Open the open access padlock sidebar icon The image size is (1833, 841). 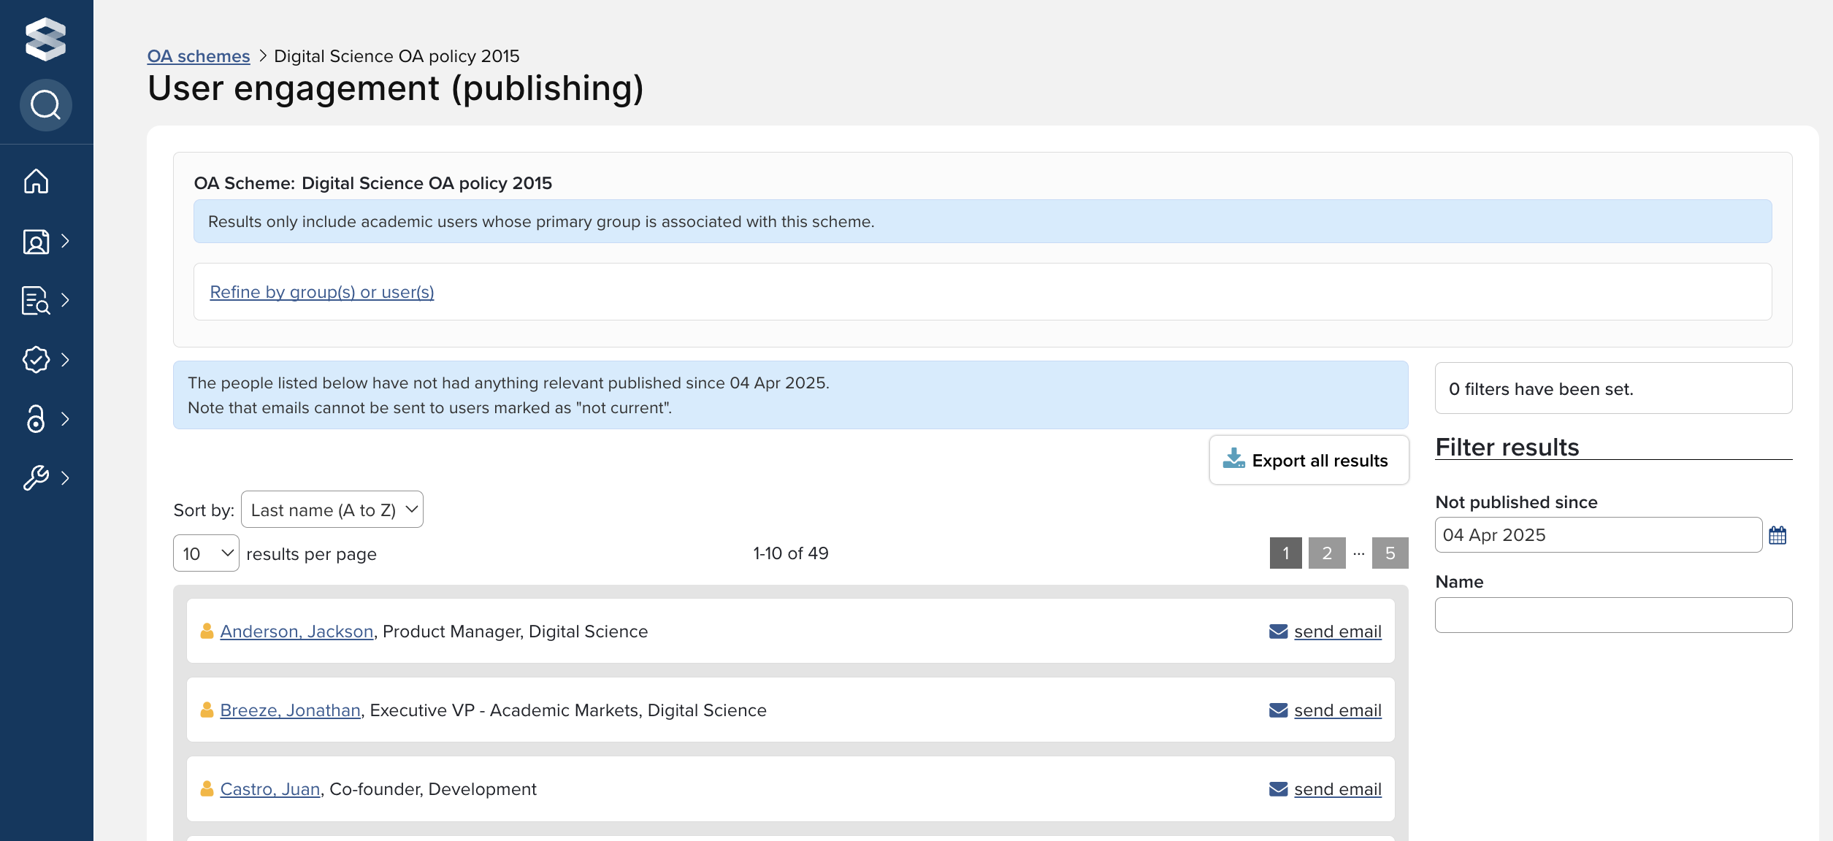pyautogui.click(x=36, y=418)
